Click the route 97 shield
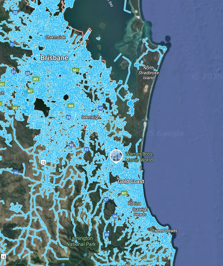Screen dimensions: 223x266 tap(106, 200)
